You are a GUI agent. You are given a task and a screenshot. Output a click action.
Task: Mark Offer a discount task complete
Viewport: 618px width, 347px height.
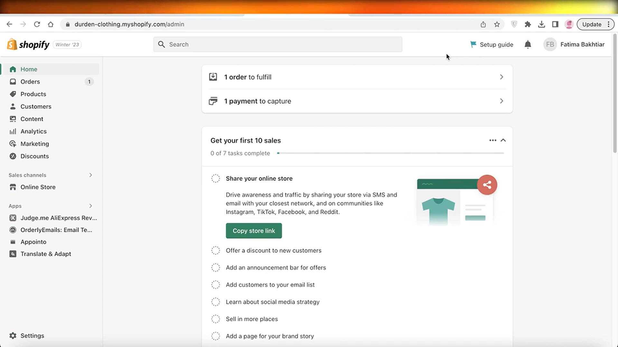click(216, 250)
